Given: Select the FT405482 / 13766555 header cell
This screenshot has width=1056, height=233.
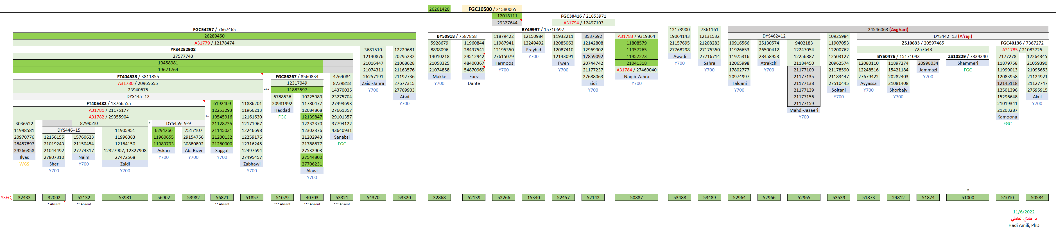Looking at the screenshot, I should [x=108, y=104].
